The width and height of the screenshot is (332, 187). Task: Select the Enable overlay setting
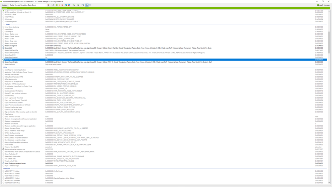tap(164, 95)
